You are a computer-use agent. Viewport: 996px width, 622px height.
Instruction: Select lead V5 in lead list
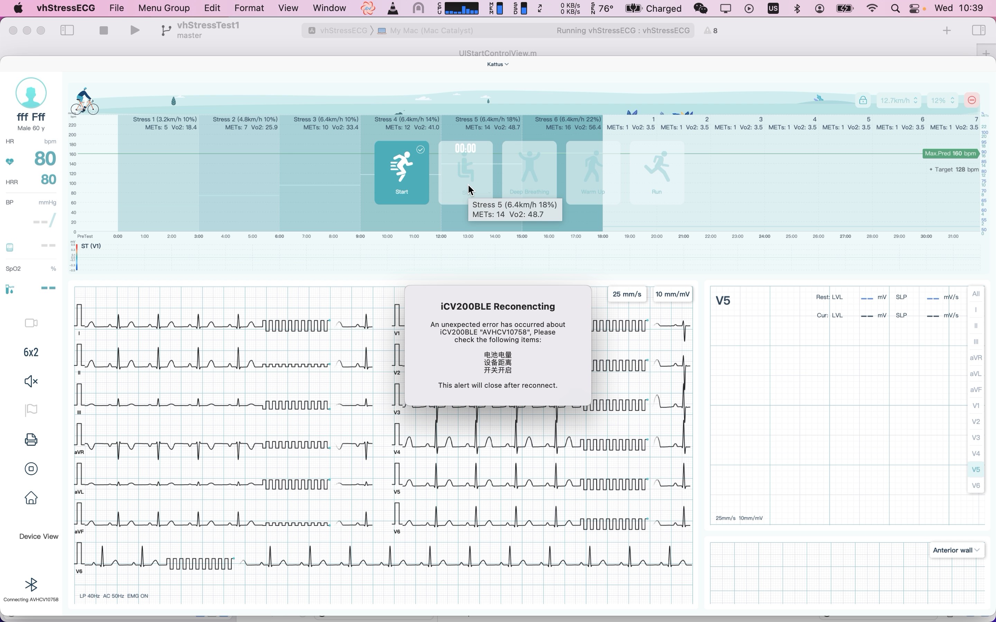pyautogui.click(x=976, y=470)
